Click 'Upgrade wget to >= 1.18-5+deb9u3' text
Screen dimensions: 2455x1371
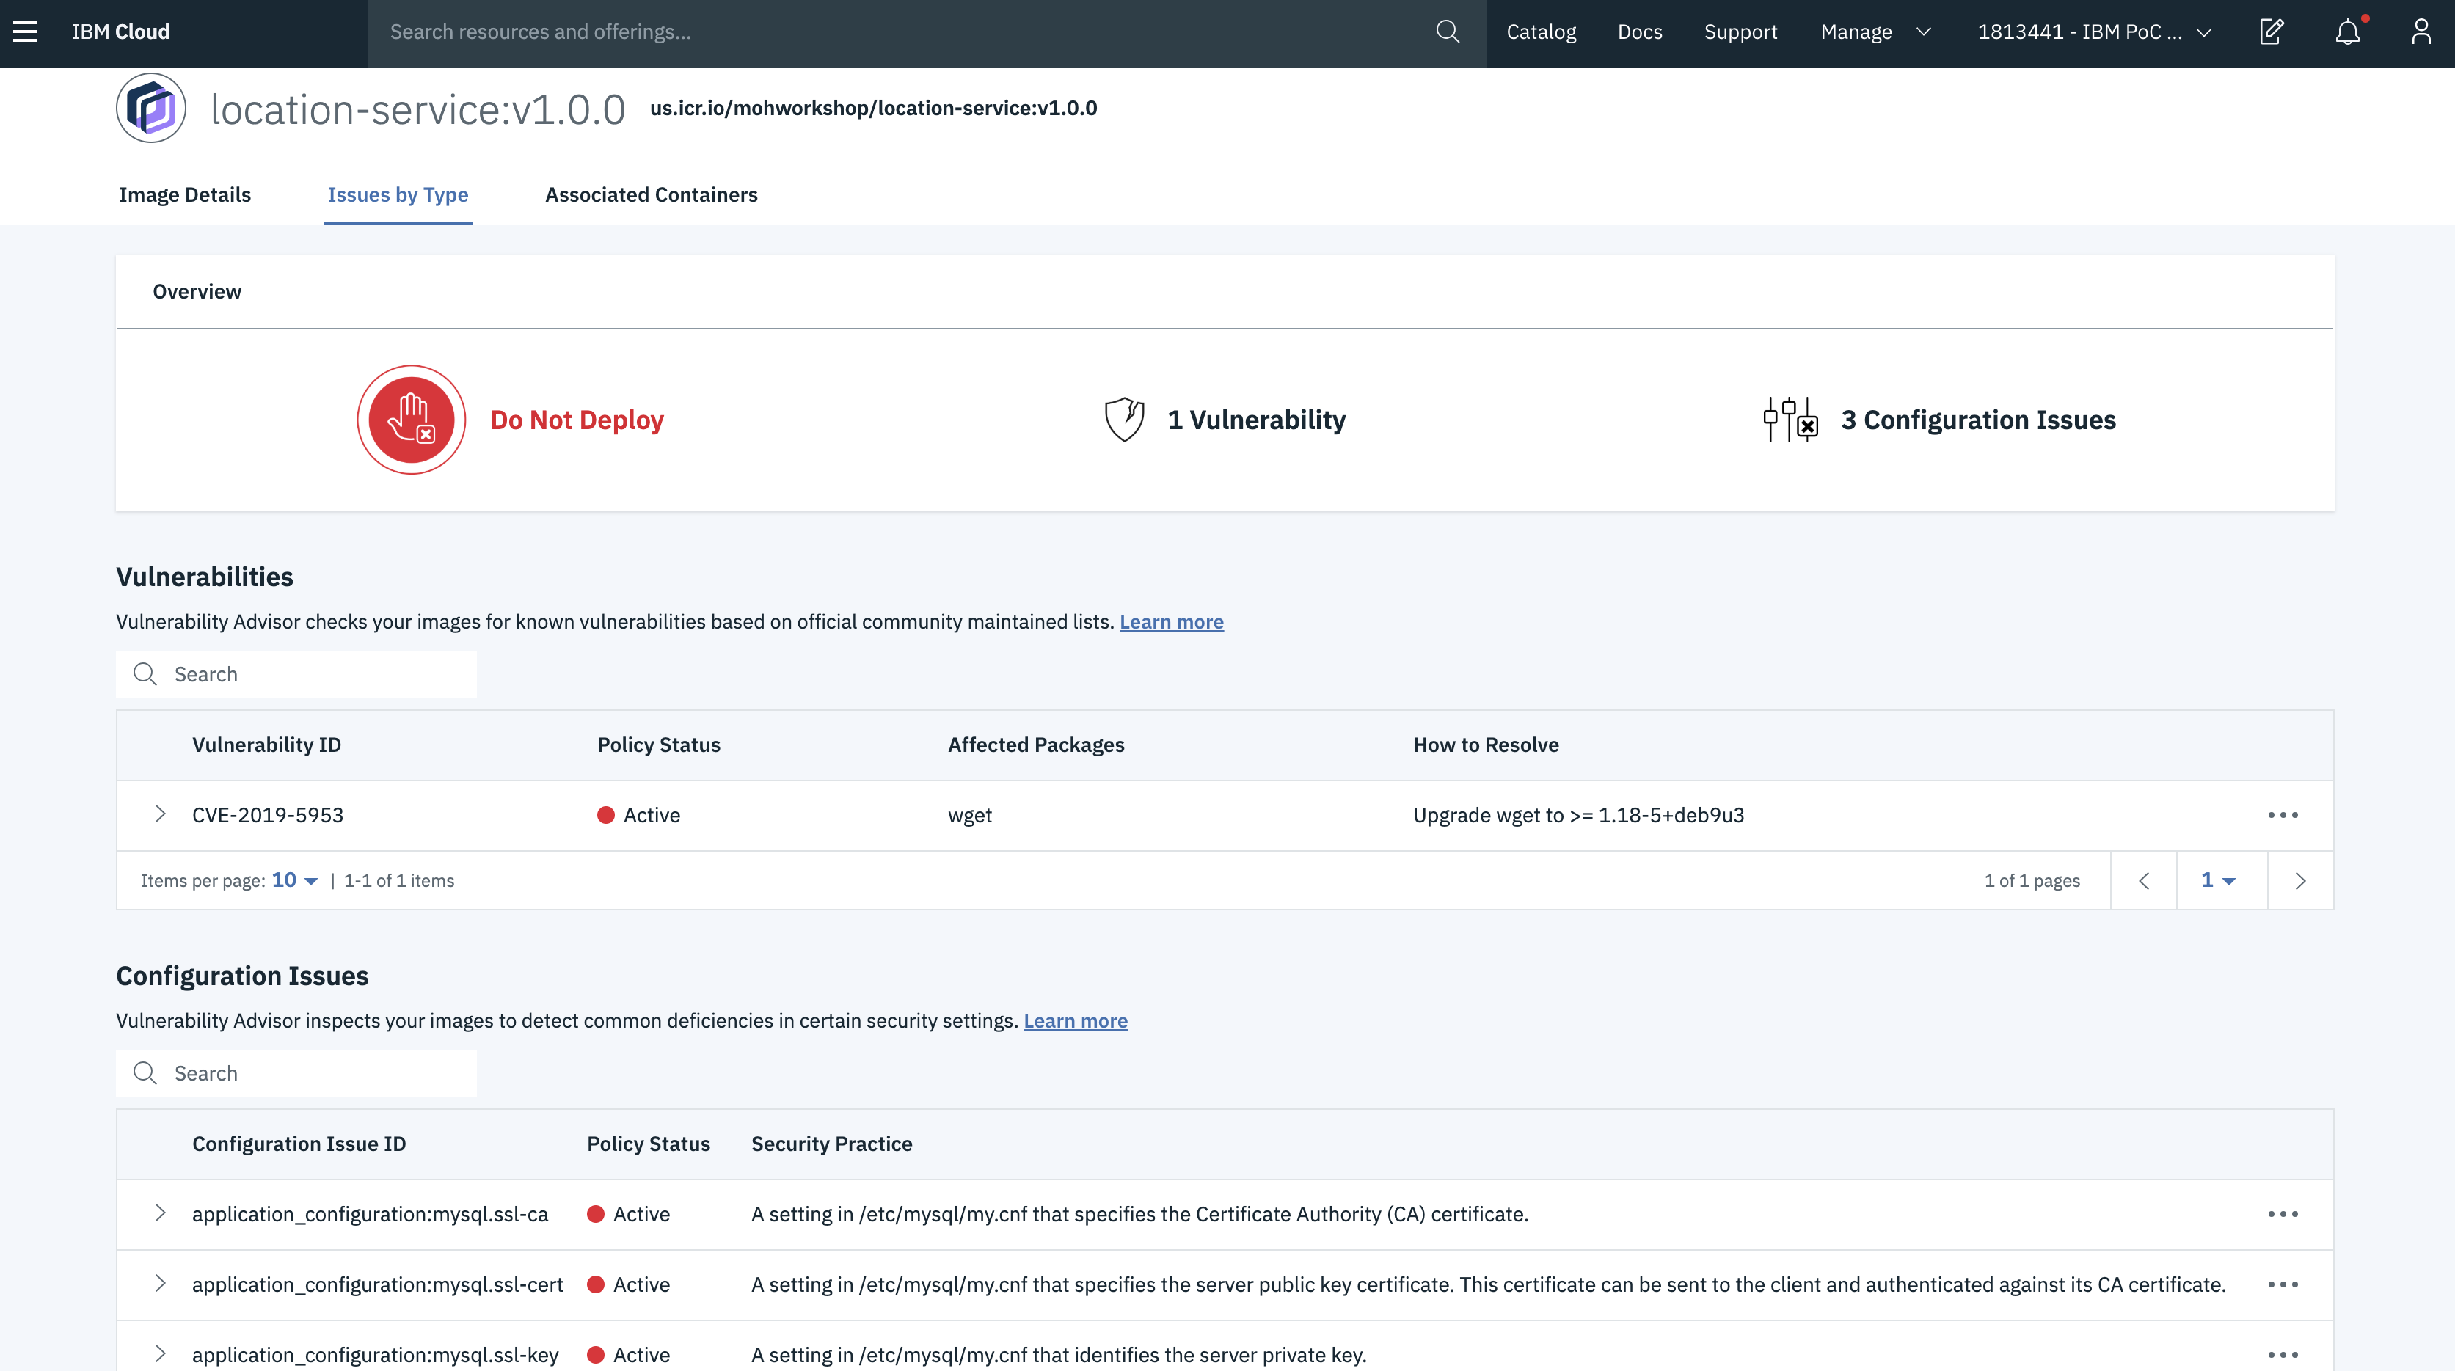(x=1578, y=816)
